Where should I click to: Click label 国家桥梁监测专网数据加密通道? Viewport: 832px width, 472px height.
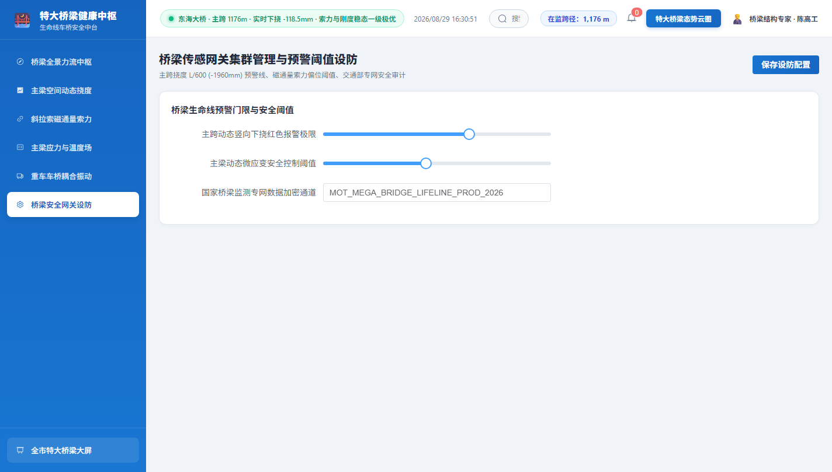(259, 193)
